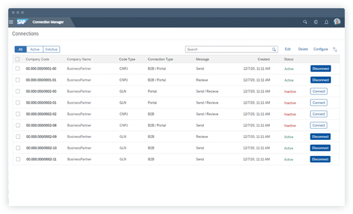Select the select-all checkbox in table header
Screen dimensions: 353x214
click(x=18, y=59)
